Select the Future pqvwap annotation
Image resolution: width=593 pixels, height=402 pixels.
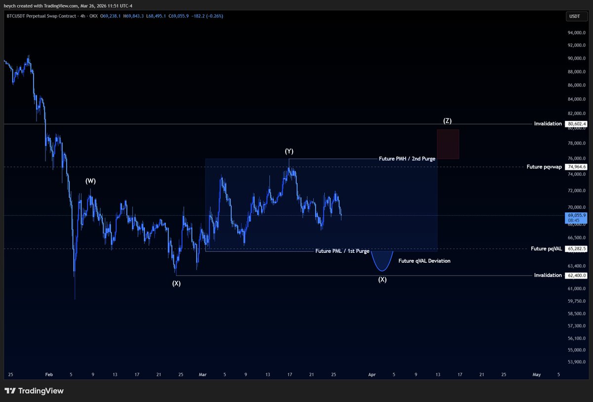(x=544, y=167)
